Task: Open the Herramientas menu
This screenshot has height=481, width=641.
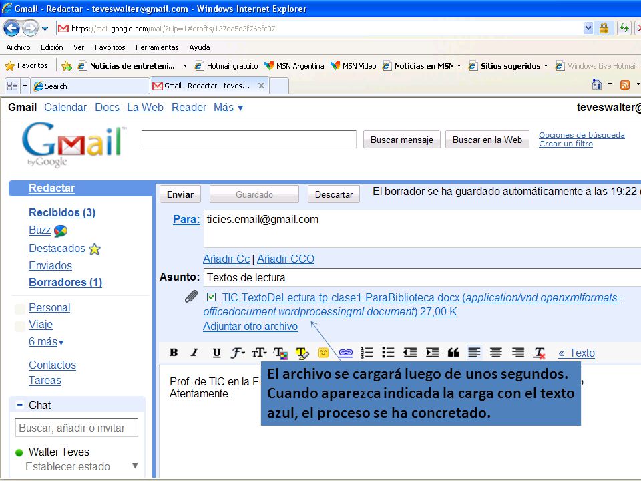Action: 157,47
